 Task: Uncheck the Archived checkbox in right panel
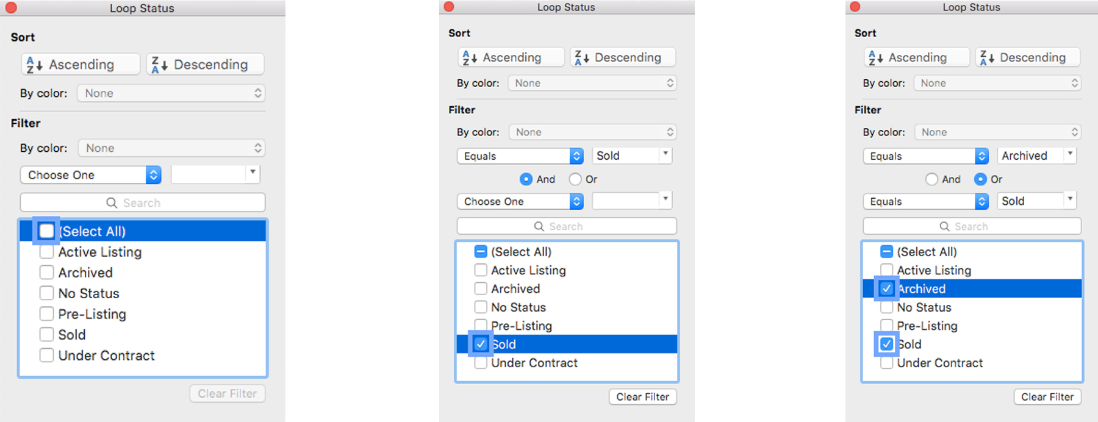(886, 288)
